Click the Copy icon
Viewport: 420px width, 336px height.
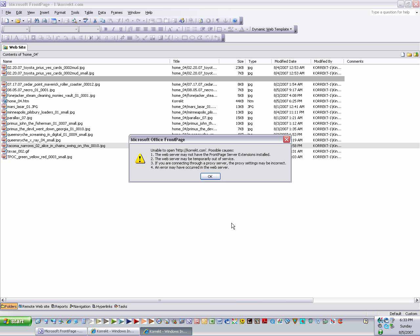pyautogui.click(x=102, y=21)
